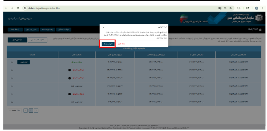
Task: Click the zoom magnifier icon in address bar
Action: (x=225, y=8)
